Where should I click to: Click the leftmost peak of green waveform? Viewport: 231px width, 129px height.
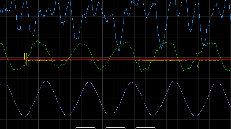point(38,41)
